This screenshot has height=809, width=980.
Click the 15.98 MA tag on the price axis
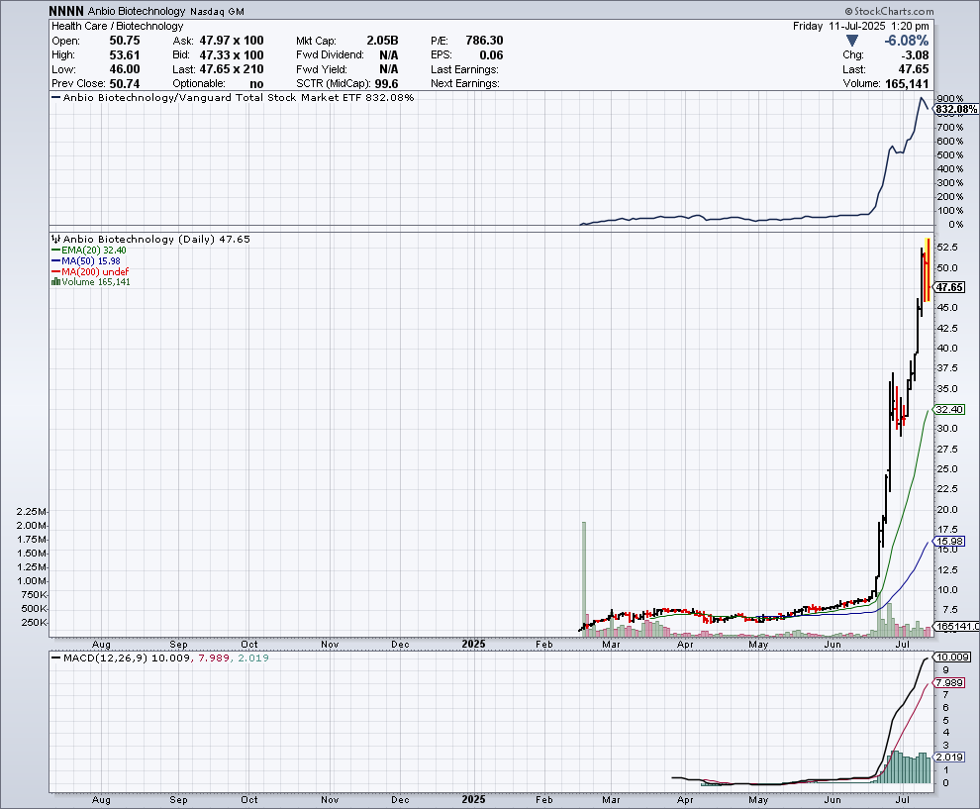tap(949, 542)
